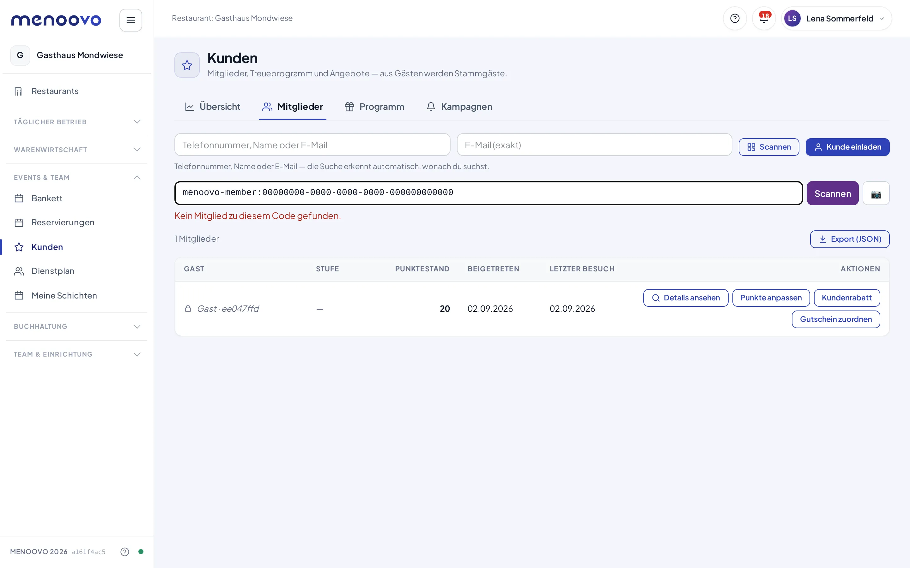This screenshot has height=568, width=910.
Task: Expand the Warenwirtschaft section
Action: point(77,150)
